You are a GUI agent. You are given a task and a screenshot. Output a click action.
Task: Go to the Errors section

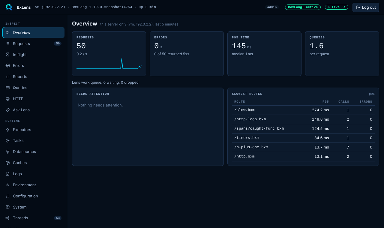[33, 65]
